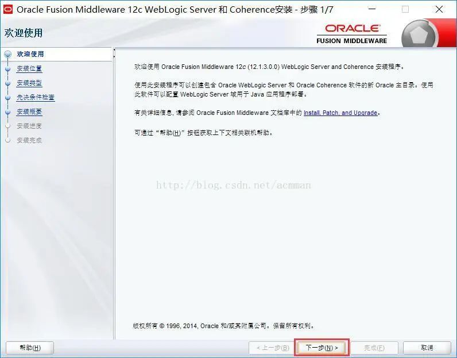This screenshot has height=358, width=457.
Task: Open Install, Patch, and Upgrade link
Action: tap(340, 113)
